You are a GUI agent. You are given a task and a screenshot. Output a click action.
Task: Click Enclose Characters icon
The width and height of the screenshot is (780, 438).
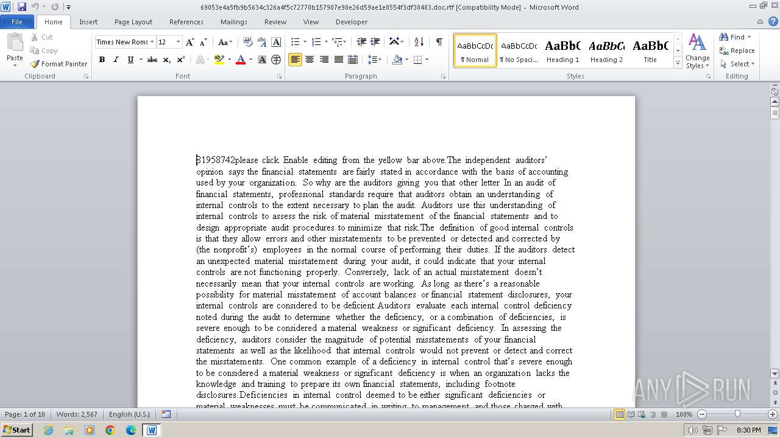(276, 60)
